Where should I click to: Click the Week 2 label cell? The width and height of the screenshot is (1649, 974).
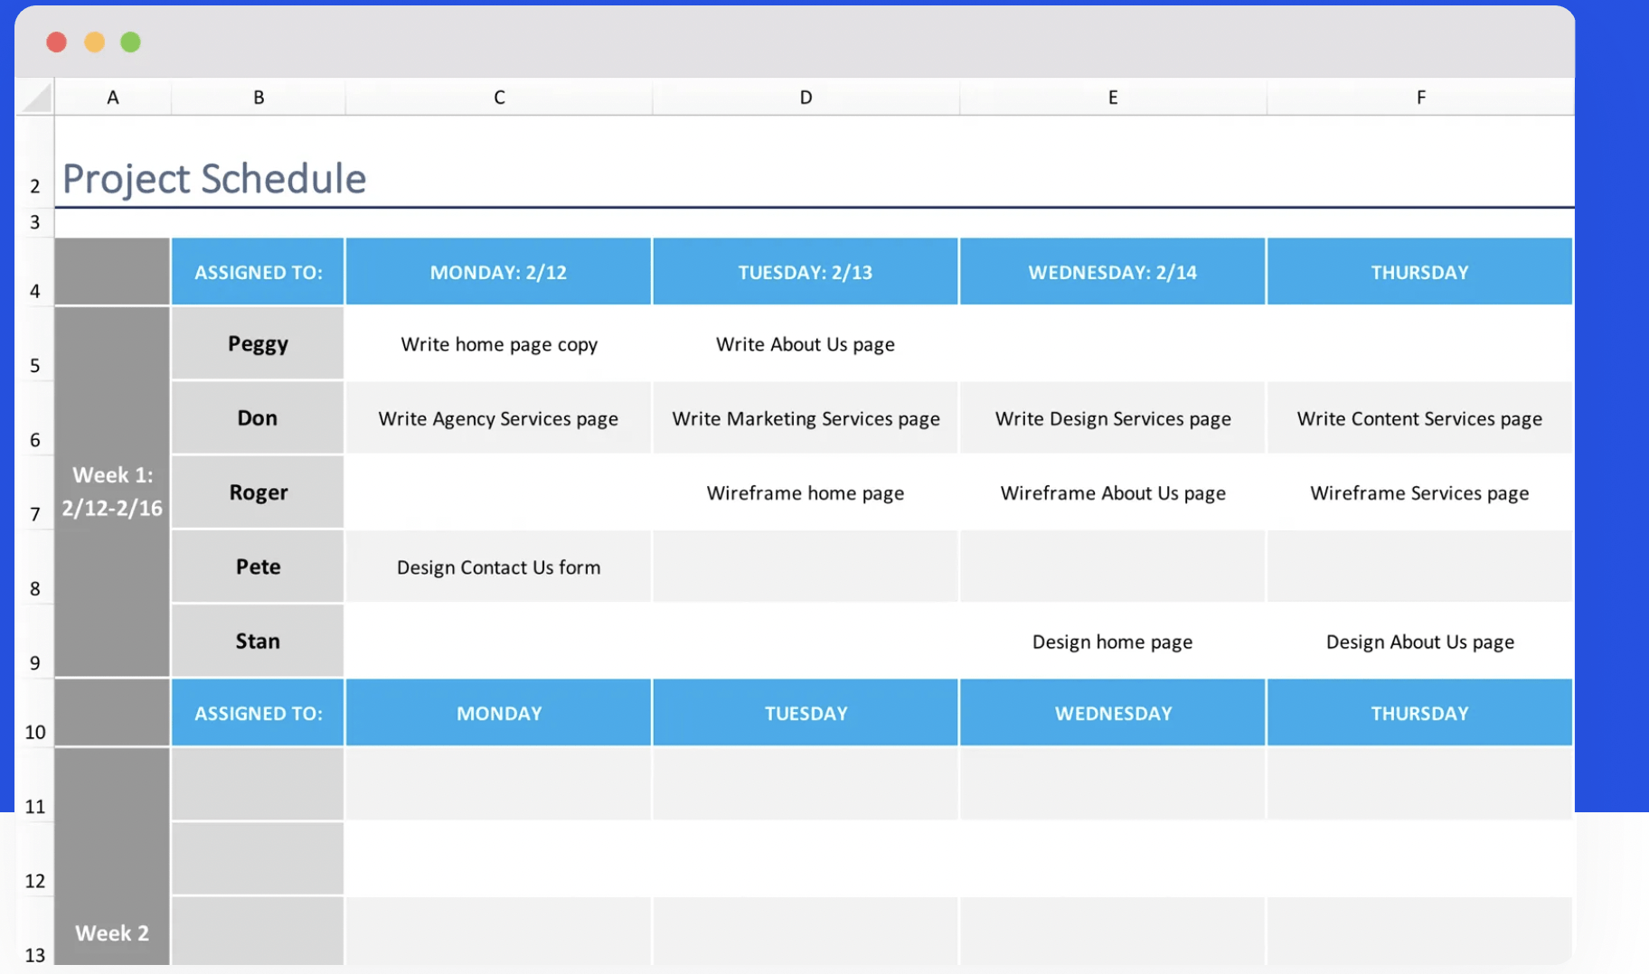click(x=110, y=932)
